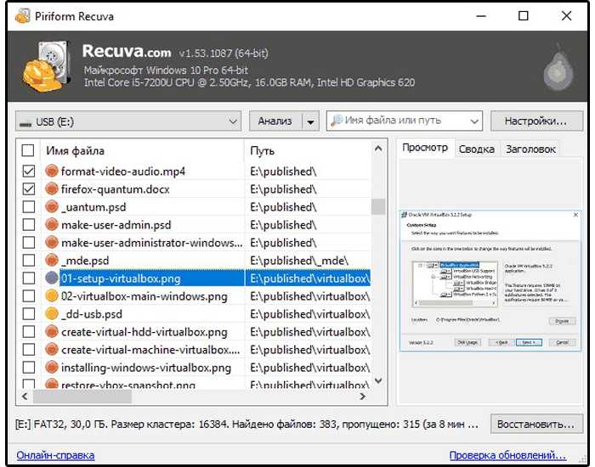Check the make-user-admin.psd checkbox
This screenshot has width=595, height=467.
click(x=29, y=224)
